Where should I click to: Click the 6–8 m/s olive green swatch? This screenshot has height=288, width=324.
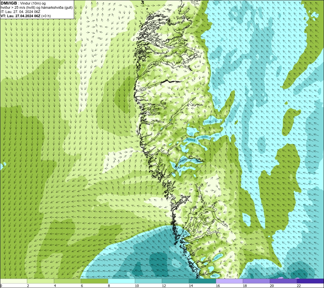94,281
